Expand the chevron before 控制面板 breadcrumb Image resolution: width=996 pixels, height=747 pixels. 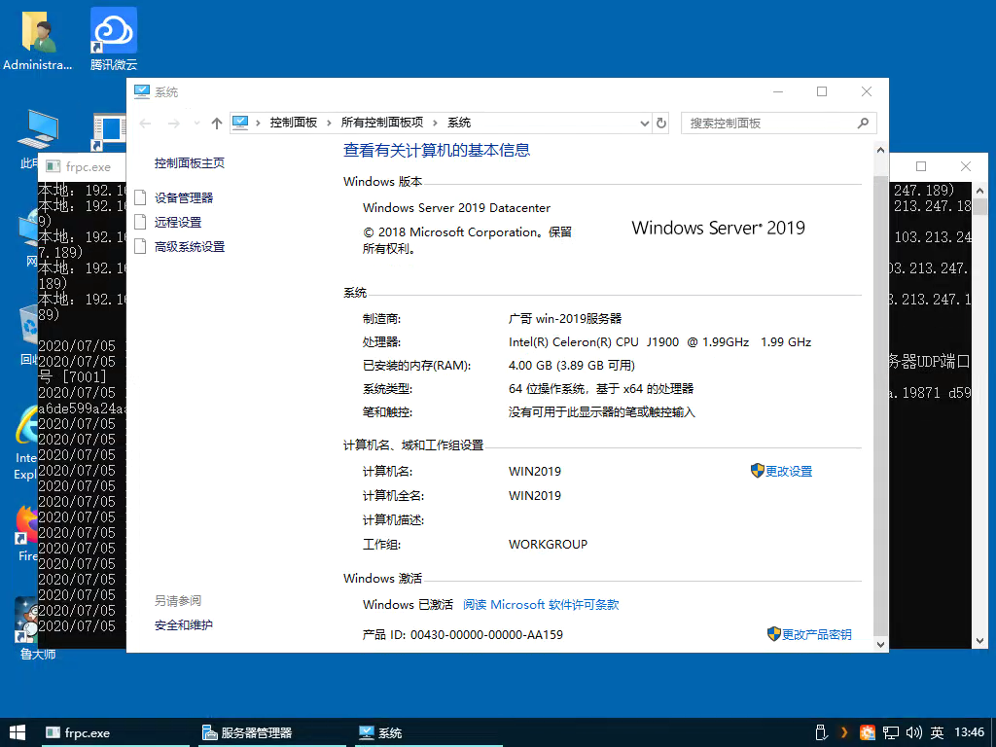[x=258, y=124]
